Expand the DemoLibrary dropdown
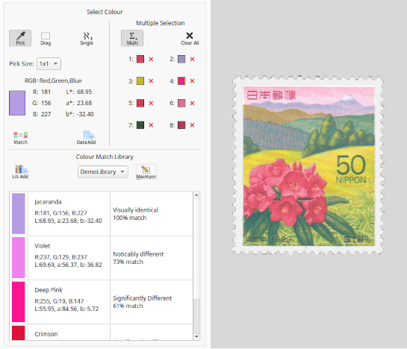The width and height of the screenshot is (407, 349). pos(103,172)
